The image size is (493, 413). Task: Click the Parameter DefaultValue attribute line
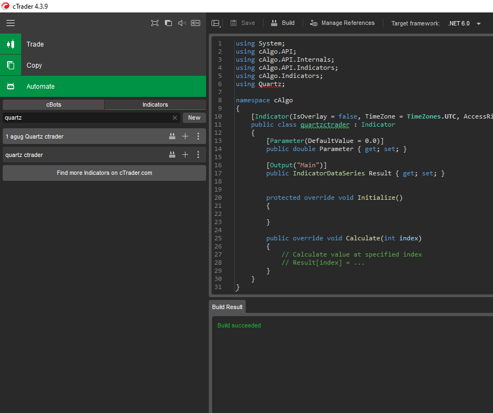click(325, 141)
